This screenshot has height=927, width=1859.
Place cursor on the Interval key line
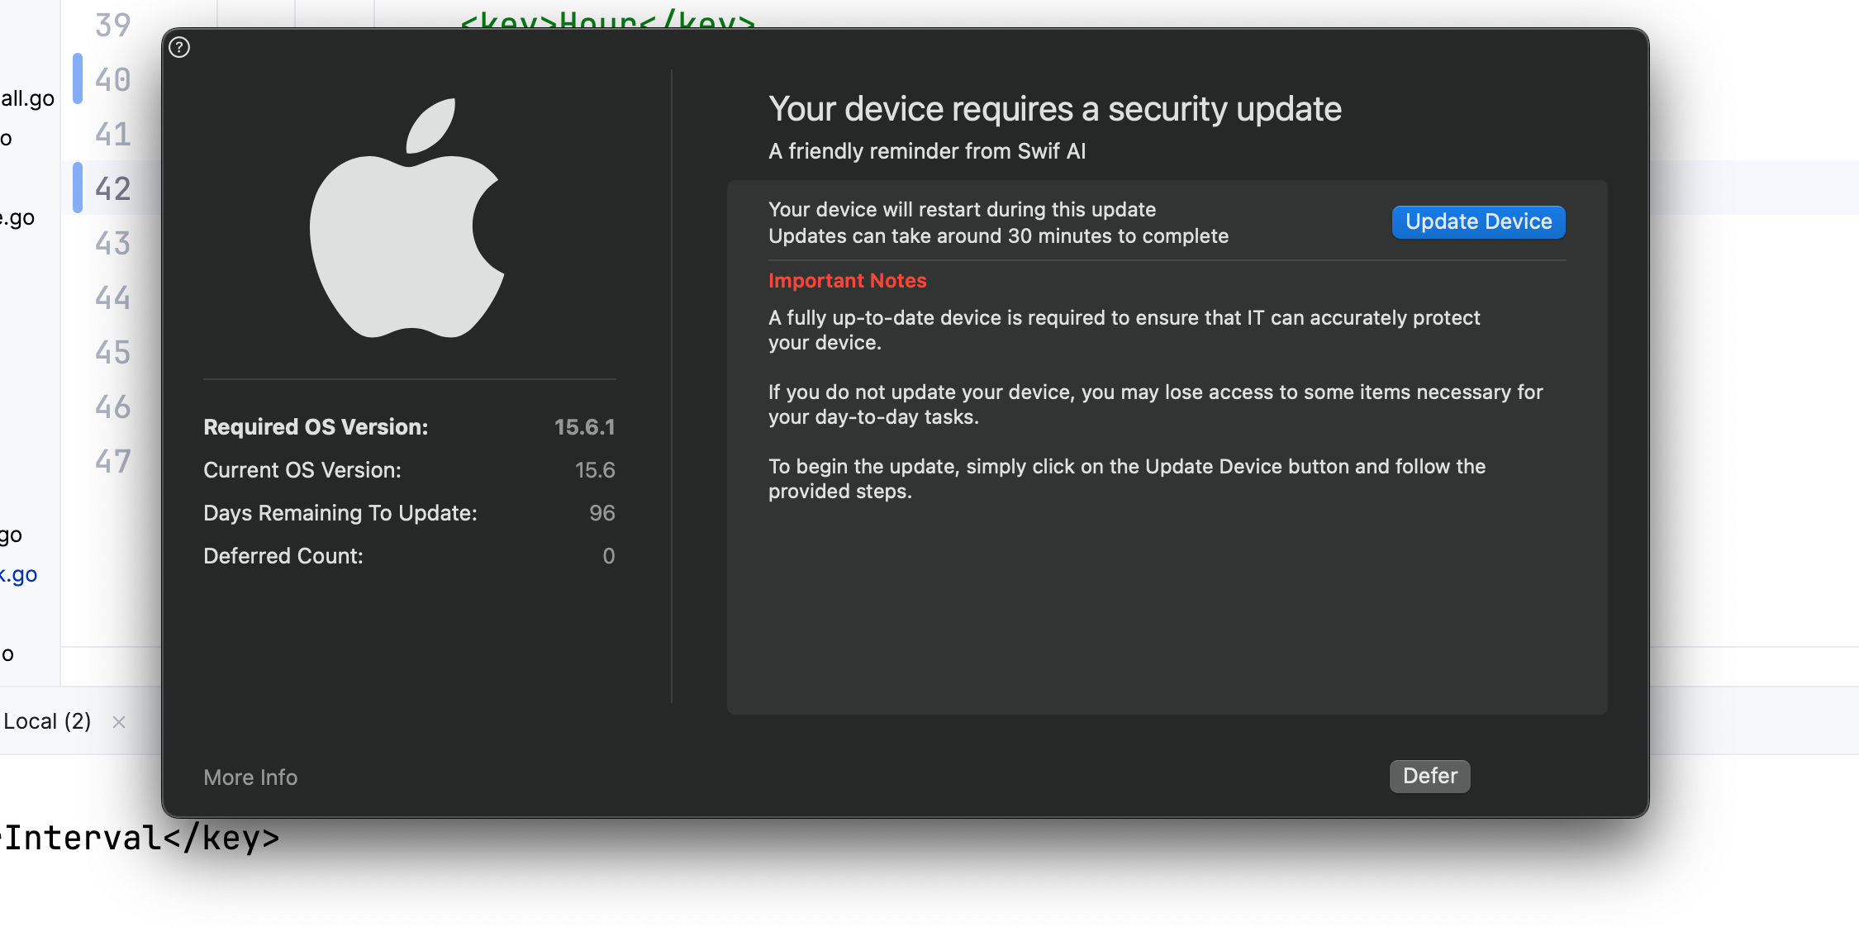point(142,838)
